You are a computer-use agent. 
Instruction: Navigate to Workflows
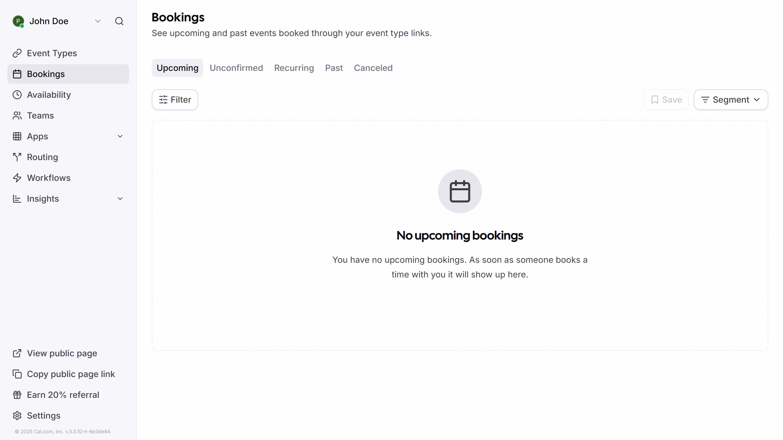pos(68,178)
